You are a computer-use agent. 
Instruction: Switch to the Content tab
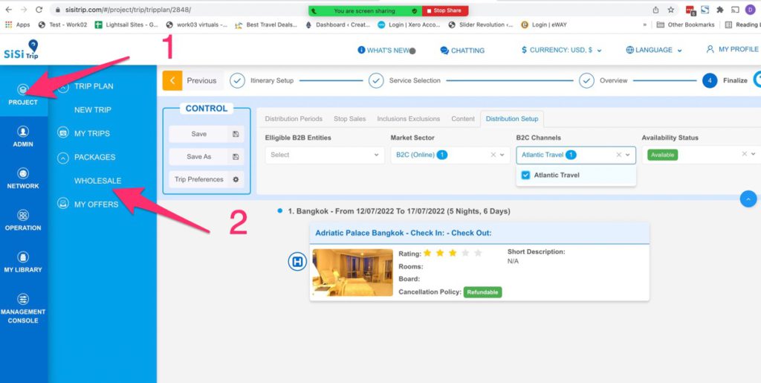[x=462, y=118]
